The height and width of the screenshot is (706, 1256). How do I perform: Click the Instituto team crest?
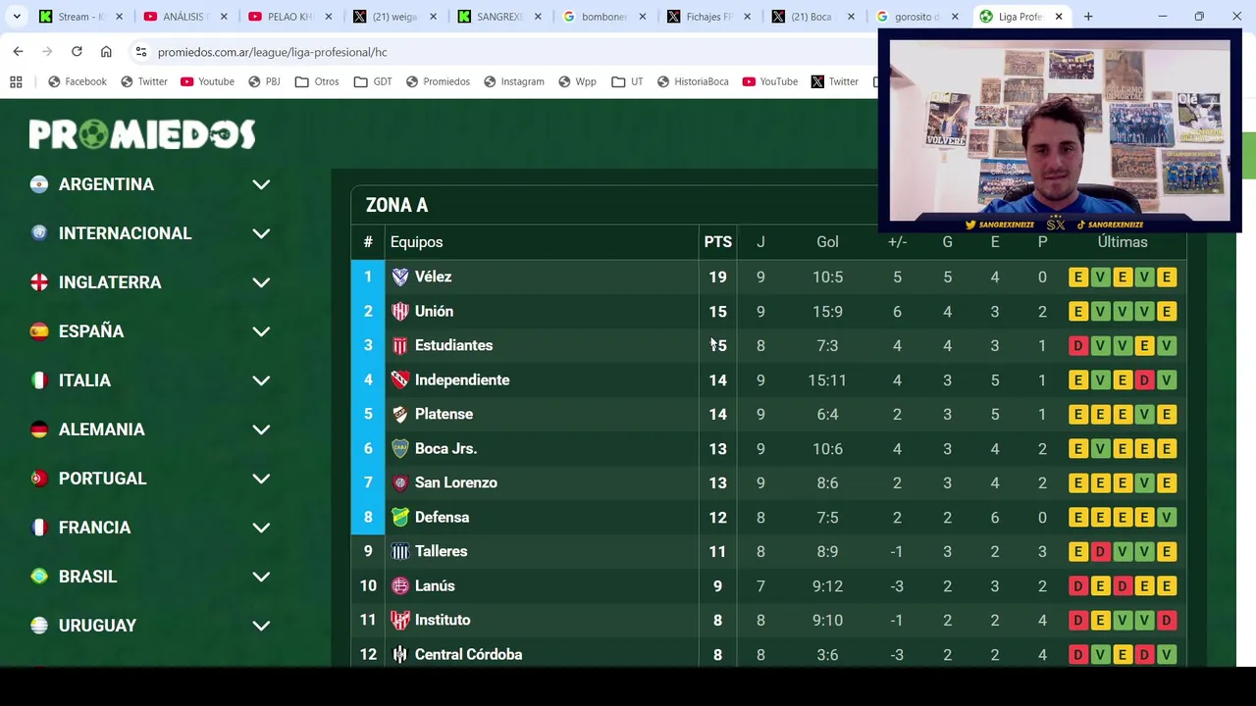399,620
